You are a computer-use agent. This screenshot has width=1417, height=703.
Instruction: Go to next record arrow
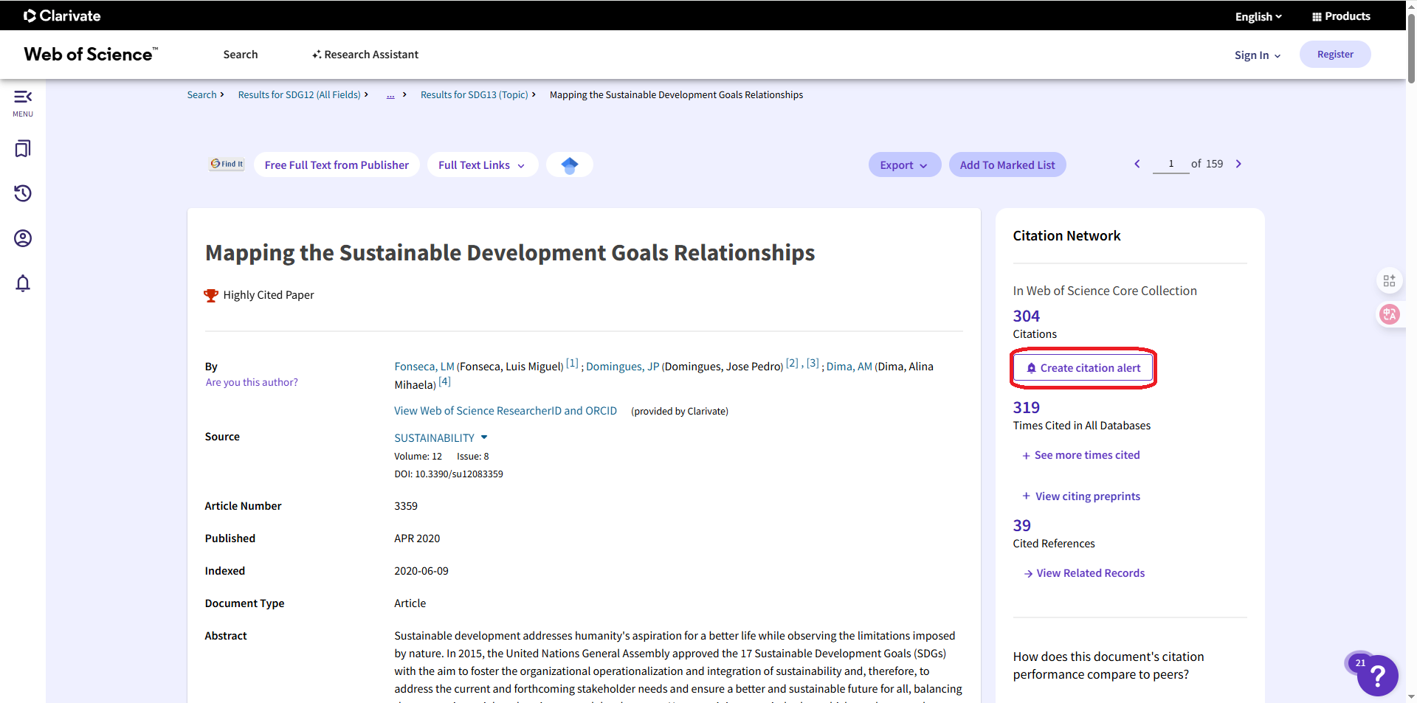tap(1238, 164)
